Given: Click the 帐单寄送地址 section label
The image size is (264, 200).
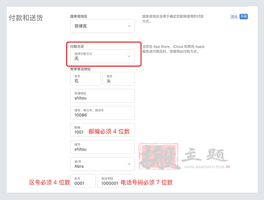Looking at the screenshot, I should click(x=81, y=69).
